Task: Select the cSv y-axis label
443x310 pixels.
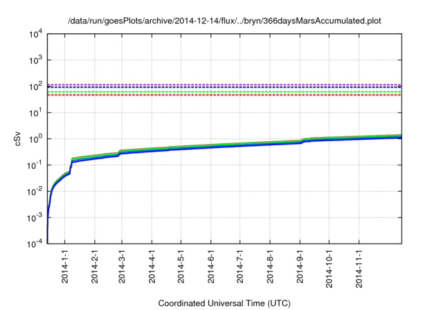Action: [17, 138]
